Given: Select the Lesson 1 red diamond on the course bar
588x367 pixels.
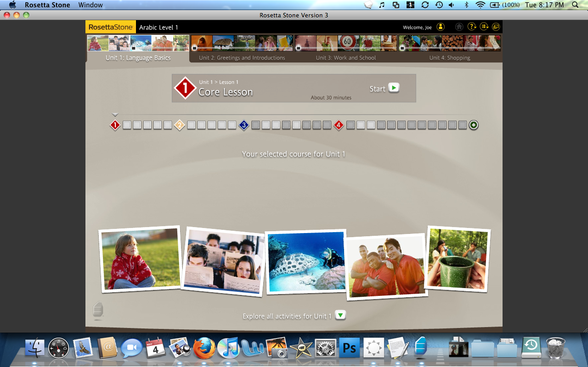Looking at the screenshot, I should [115, 125].
